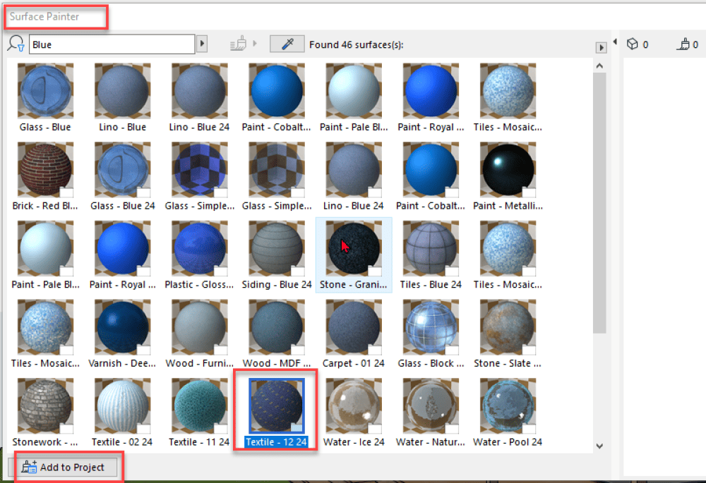The height and width of the screenshot is (483, 706).
Task: Collapse the right panel with the left arrow
Action: [614, 43]
